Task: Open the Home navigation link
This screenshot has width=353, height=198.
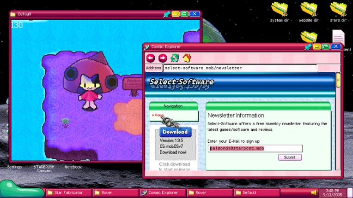Action: tap(158, 115)
